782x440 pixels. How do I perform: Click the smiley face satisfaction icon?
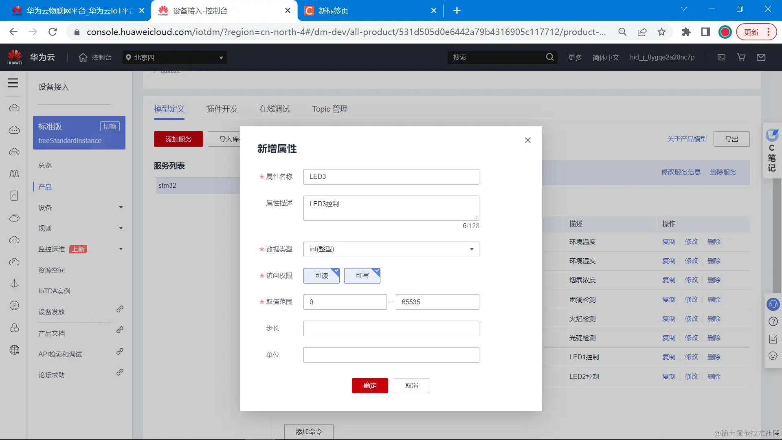tap(773, 356)
